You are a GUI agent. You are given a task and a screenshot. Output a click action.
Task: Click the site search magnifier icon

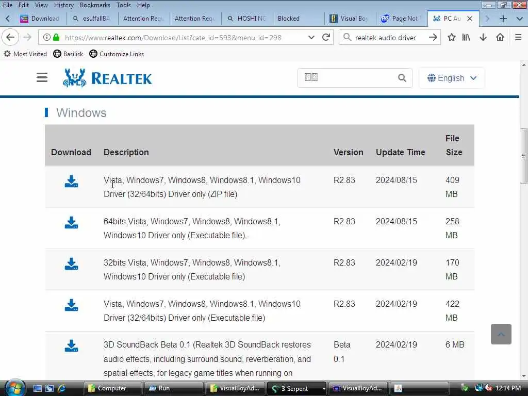click(x=402, y=78)
